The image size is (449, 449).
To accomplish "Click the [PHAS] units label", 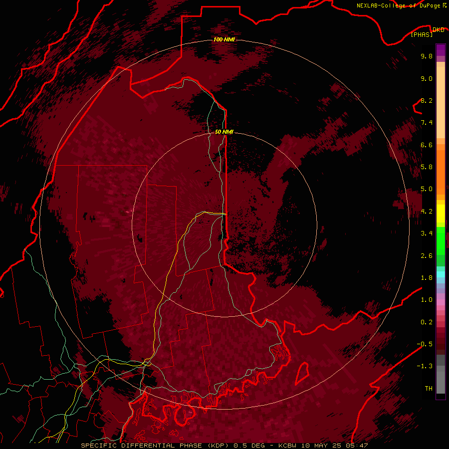I will [x=422, y=35].
